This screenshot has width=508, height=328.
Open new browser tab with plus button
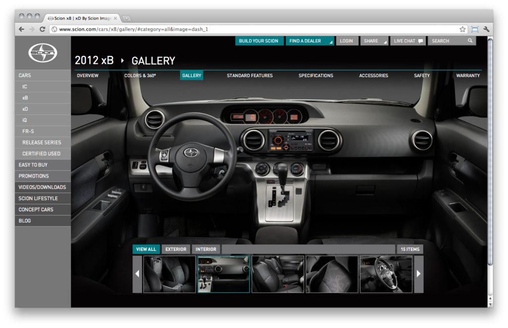coord(127,18)
